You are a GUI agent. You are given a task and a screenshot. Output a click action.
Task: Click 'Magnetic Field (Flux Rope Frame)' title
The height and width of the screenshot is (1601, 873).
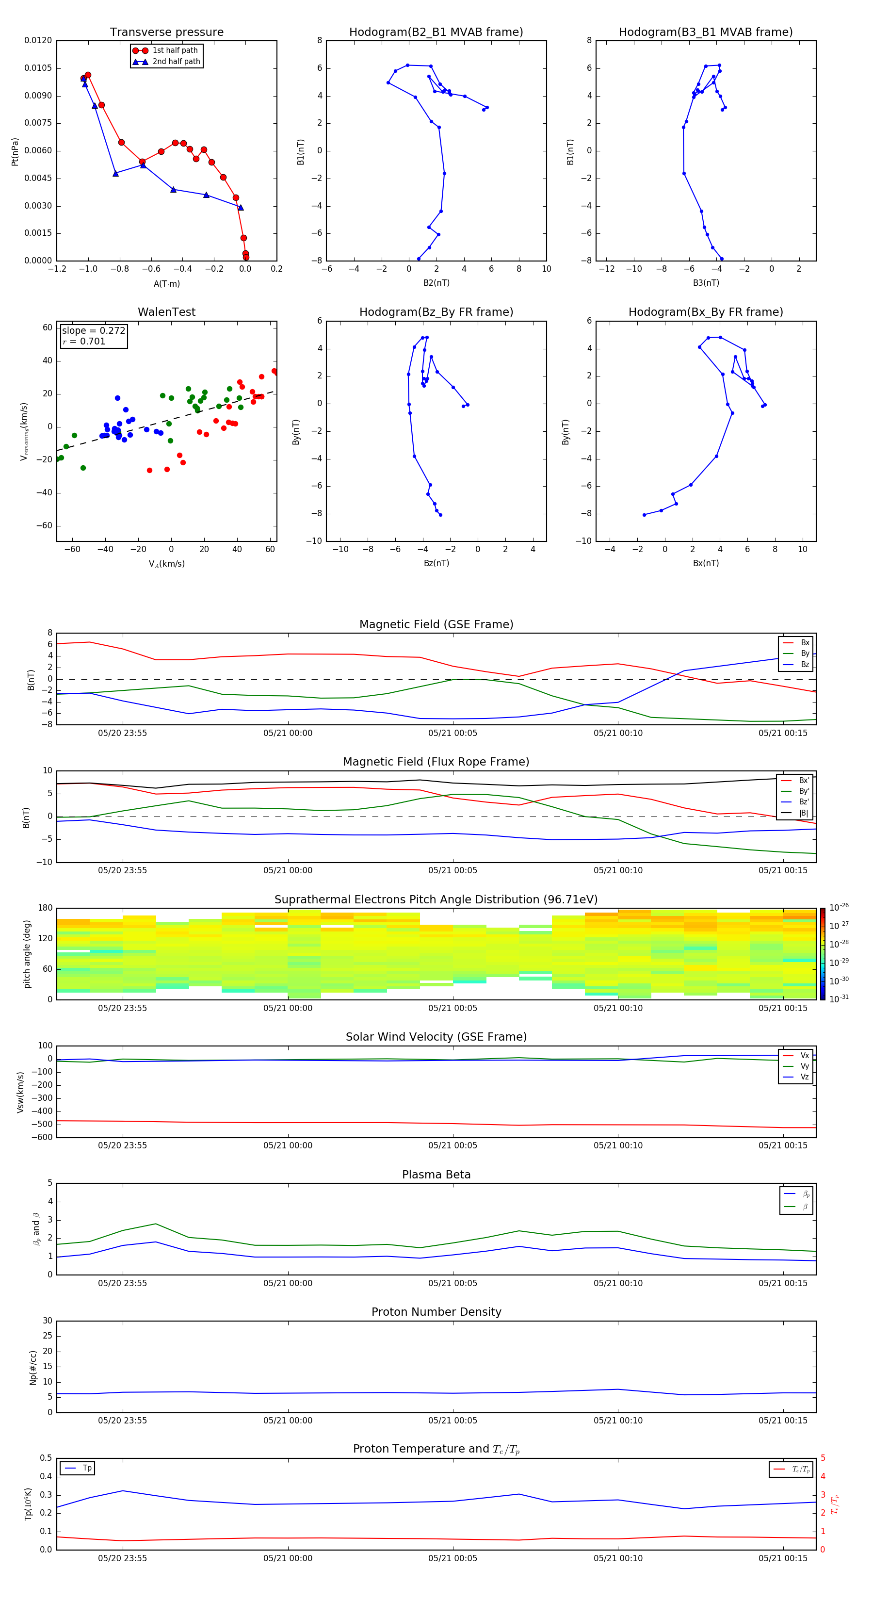tap(436, 762)
